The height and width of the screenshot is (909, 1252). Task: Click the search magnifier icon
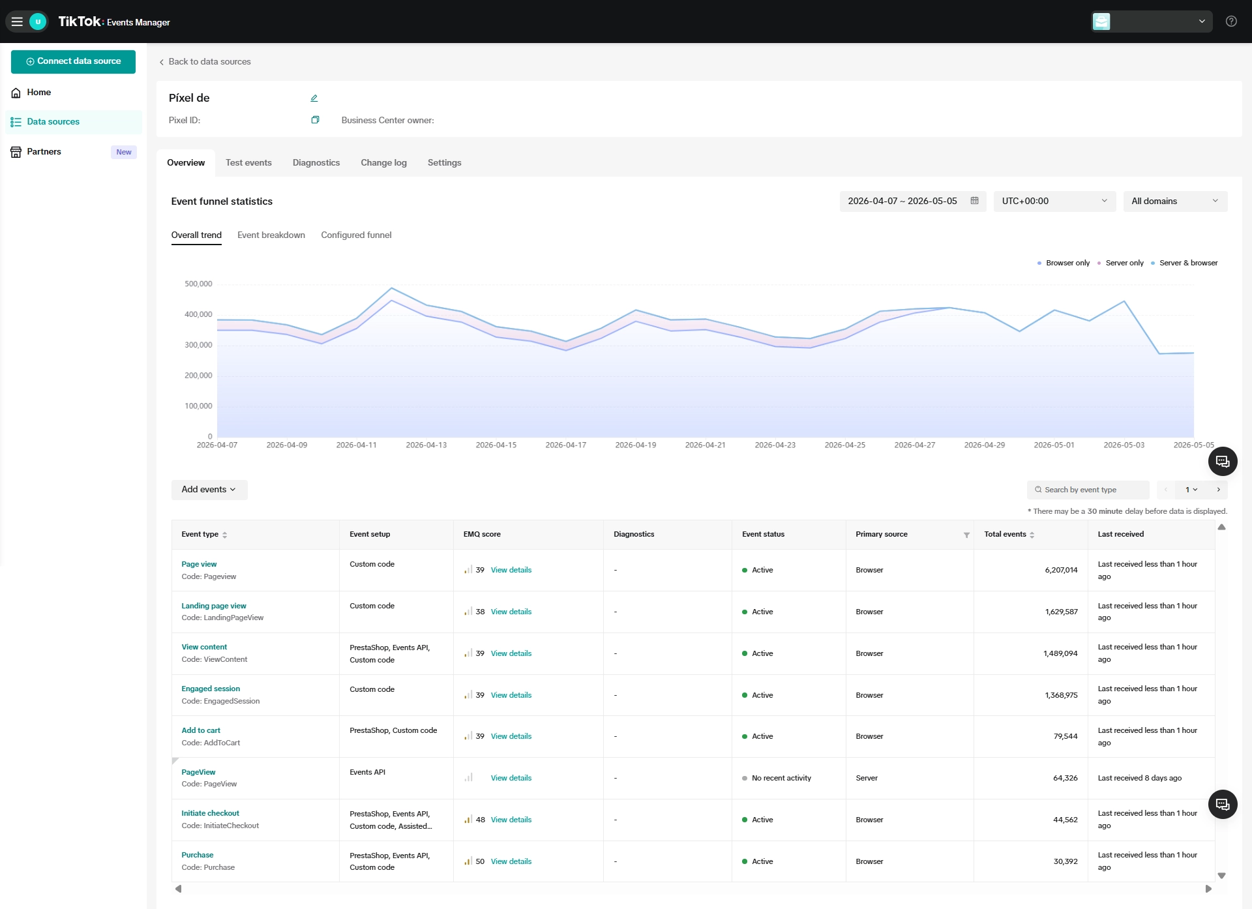coord(1038,490)
